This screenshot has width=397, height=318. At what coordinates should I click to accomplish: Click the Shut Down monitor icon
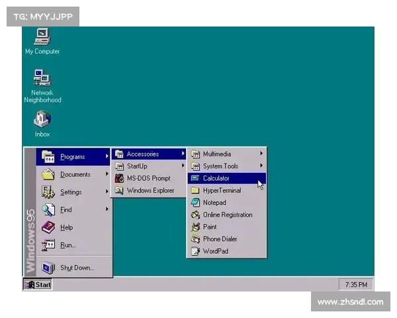tap(48, 268)
